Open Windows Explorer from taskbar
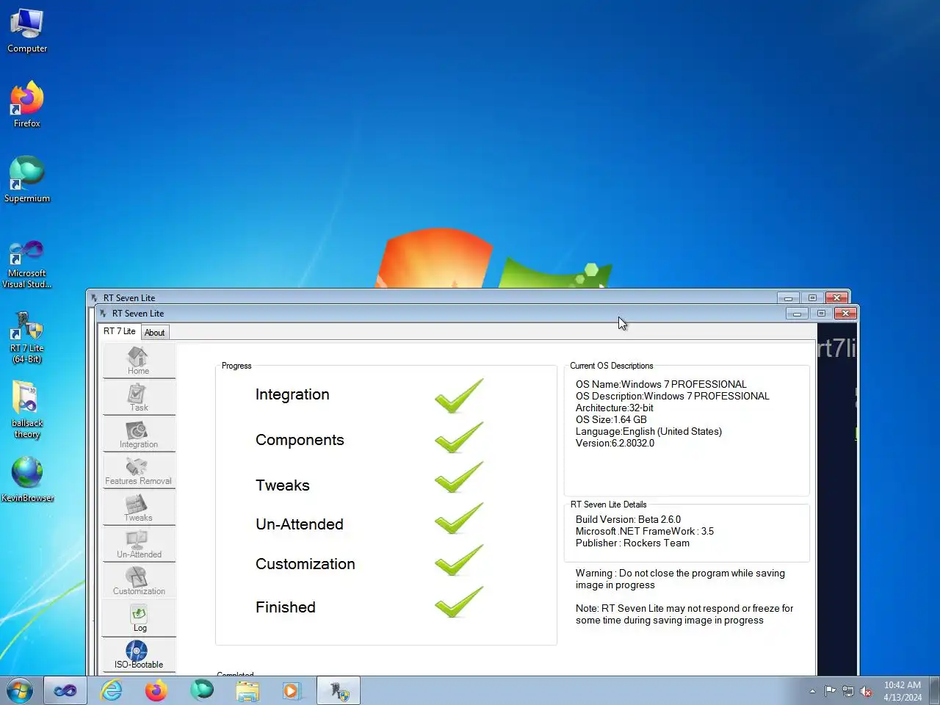 (x=247, y=690)
